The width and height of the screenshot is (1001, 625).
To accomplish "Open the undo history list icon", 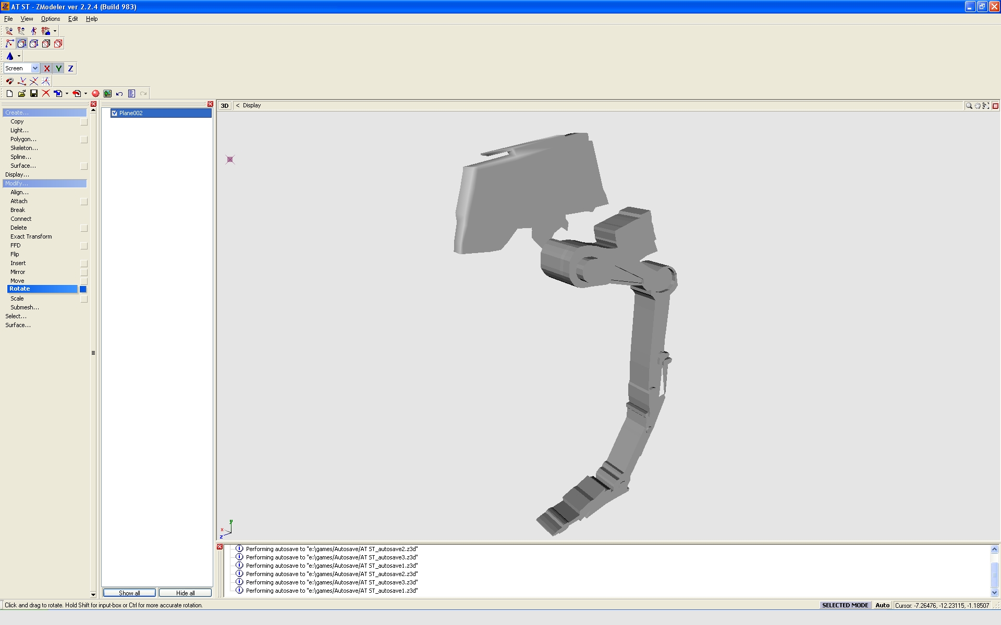I will coord(131,94).
